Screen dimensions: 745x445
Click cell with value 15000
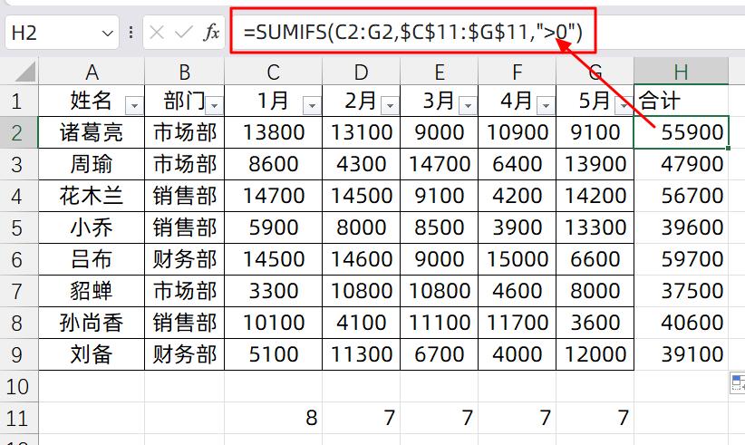point(517,259)
